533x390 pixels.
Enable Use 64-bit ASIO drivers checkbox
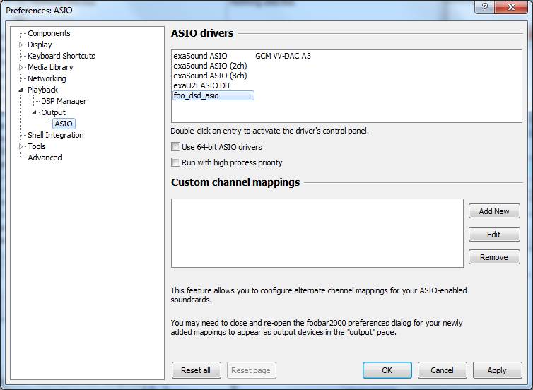pos(175,147)
